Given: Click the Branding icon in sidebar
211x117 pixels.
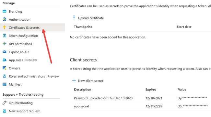Looking at the screenshot, I should [5, 11].
